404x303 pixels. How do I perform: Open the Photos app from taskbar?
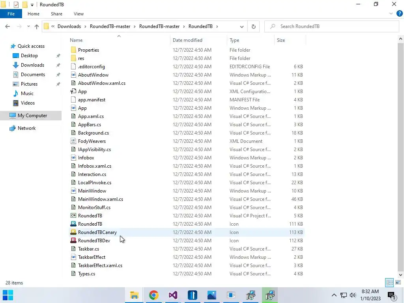click(211, 295)
